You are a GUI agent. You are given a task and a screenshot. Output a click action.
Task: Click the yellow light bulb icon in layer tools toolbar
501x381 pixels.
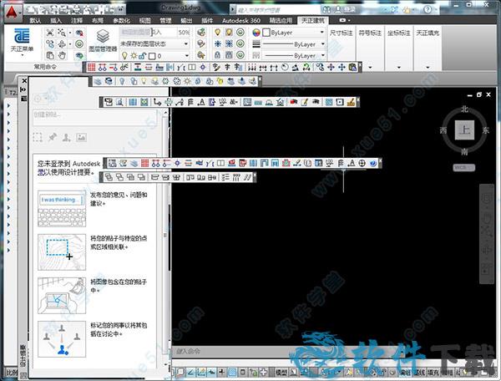(144, 81)
